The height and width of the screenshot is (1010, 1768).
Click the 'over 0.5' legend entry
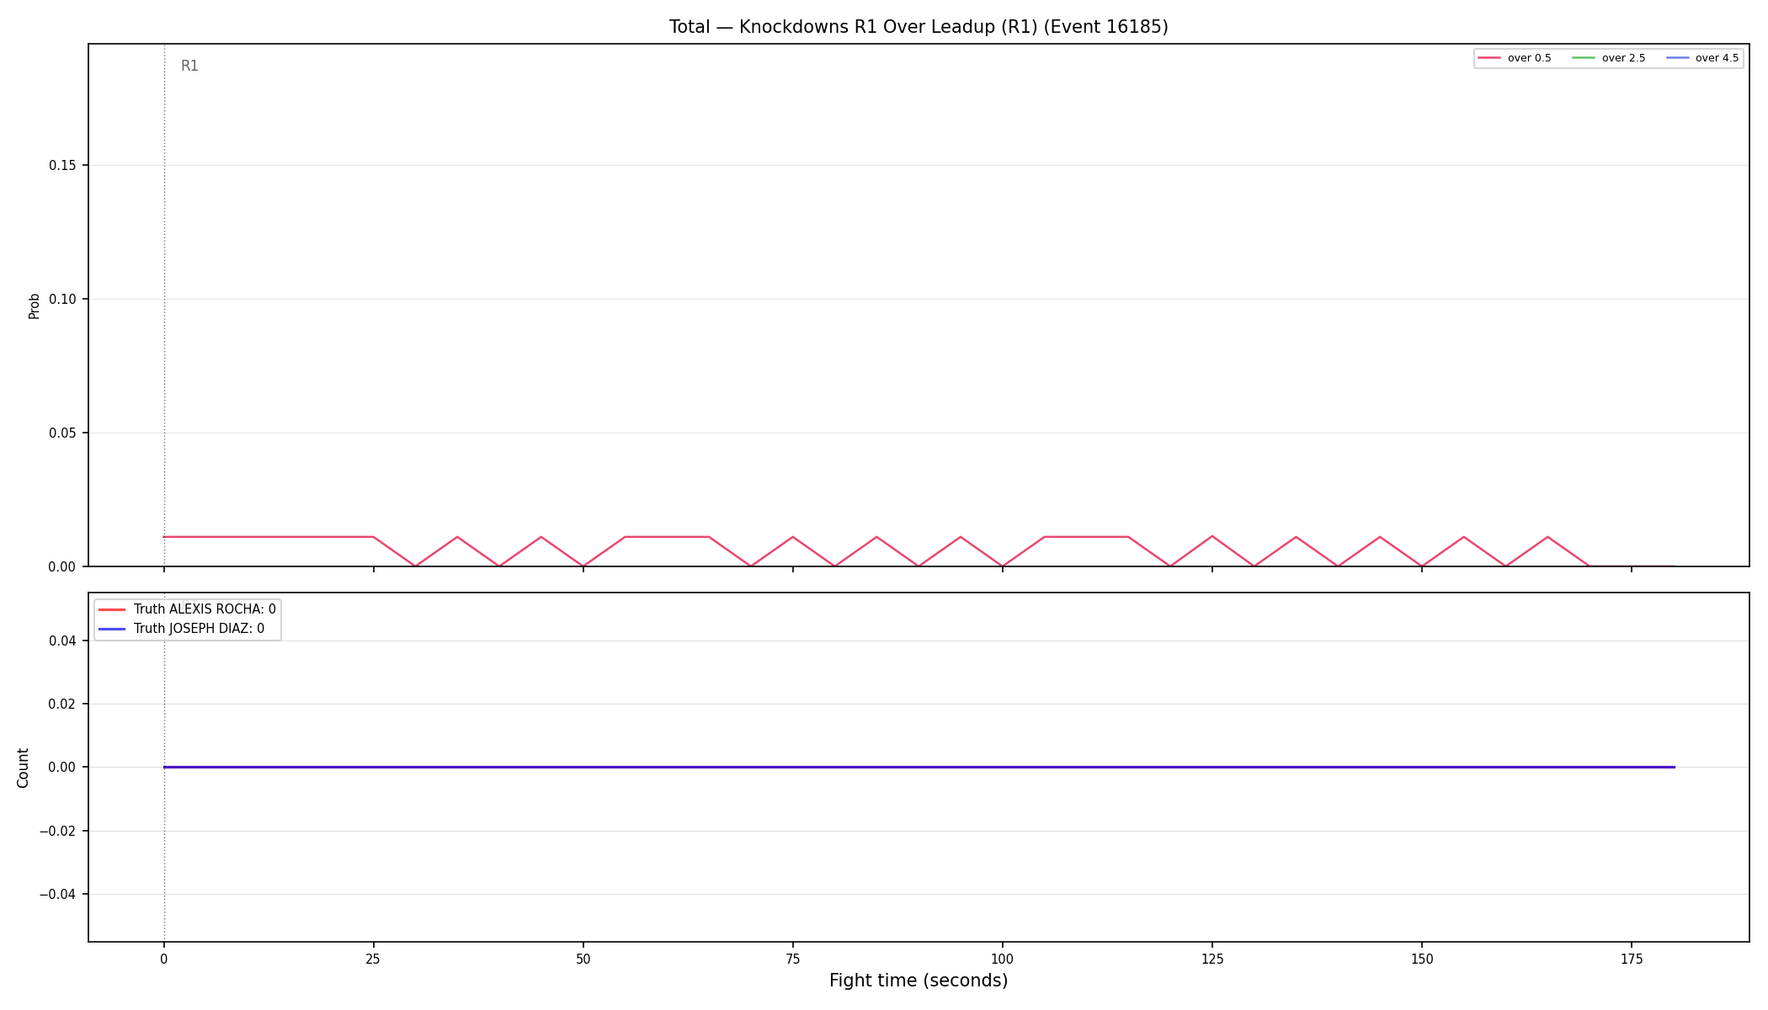click(x=1515, y=58)
